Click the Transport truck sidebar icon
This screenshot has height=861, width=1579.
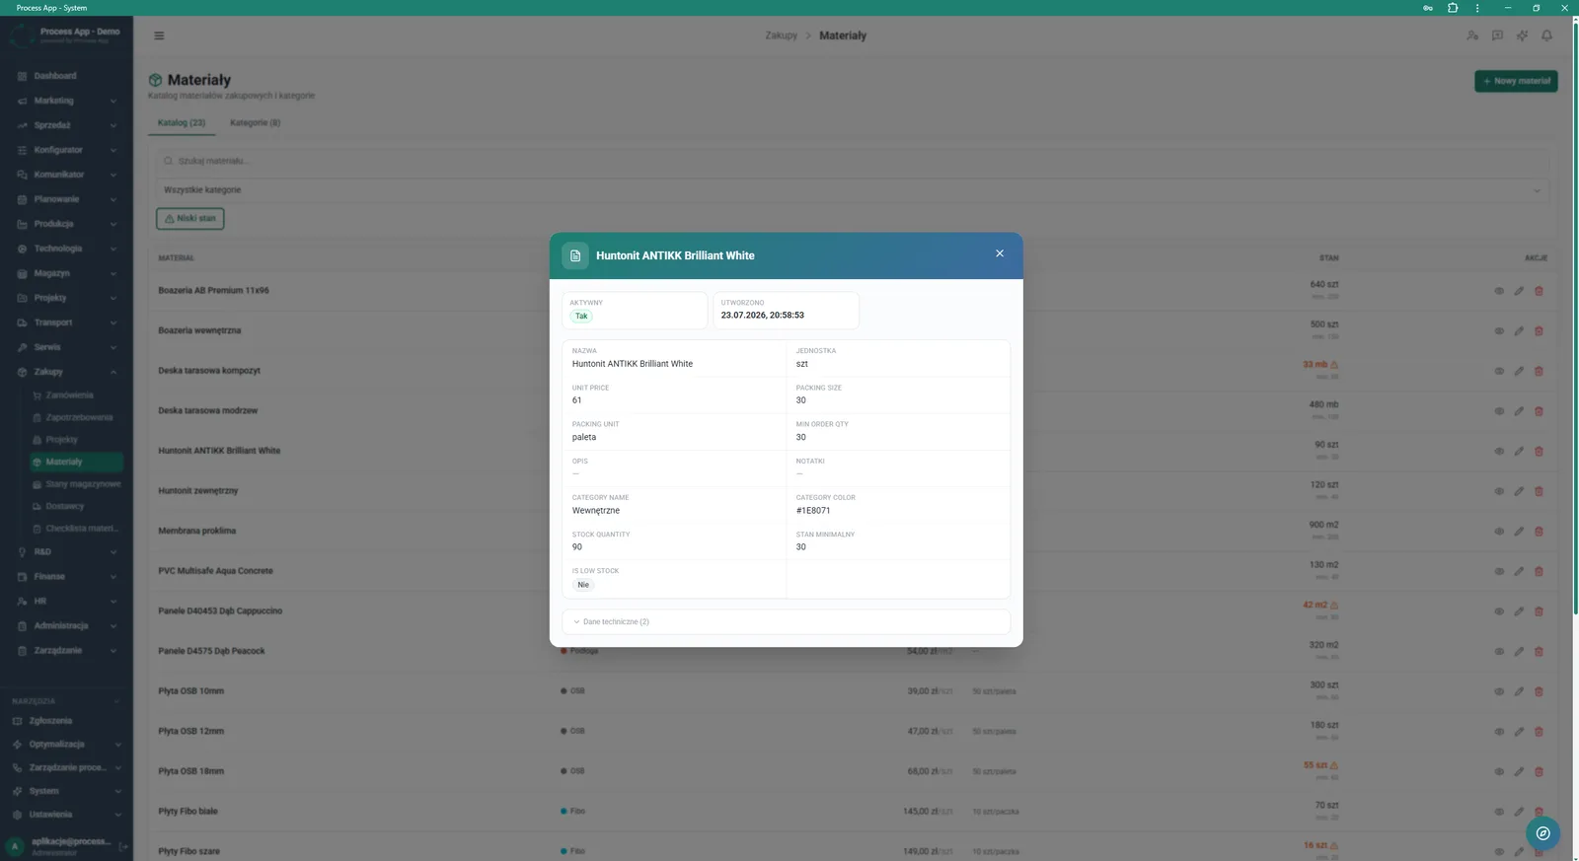(22, 323)
